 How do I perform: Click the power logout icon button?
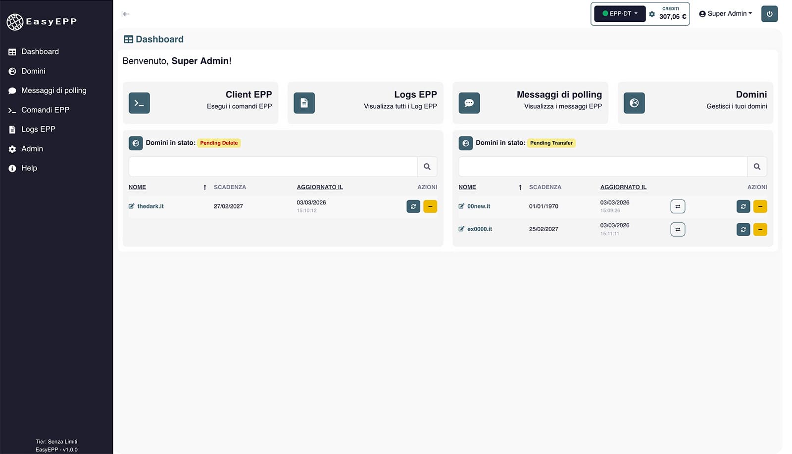[x=769, y=14]
